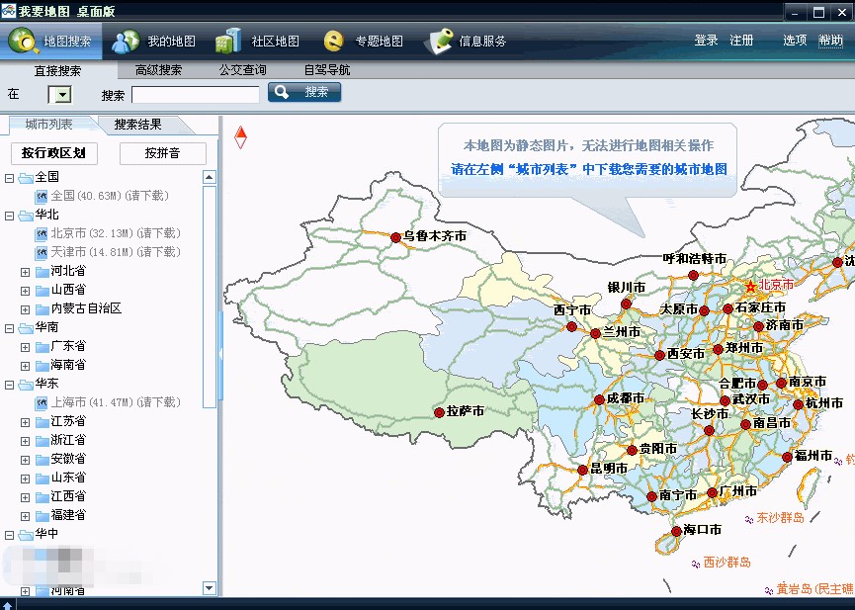
Task: Click the city list vertical scrollbar thumb
Action: (210, 297)
